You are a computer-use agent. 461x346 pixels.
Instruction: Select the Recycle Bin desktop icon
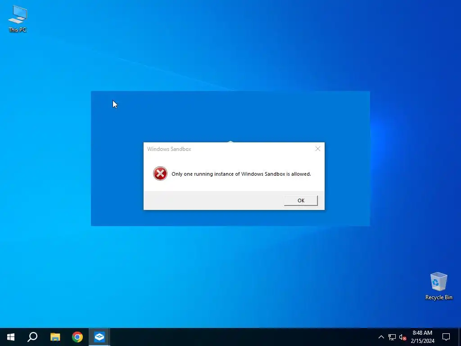tap(438, 286)
